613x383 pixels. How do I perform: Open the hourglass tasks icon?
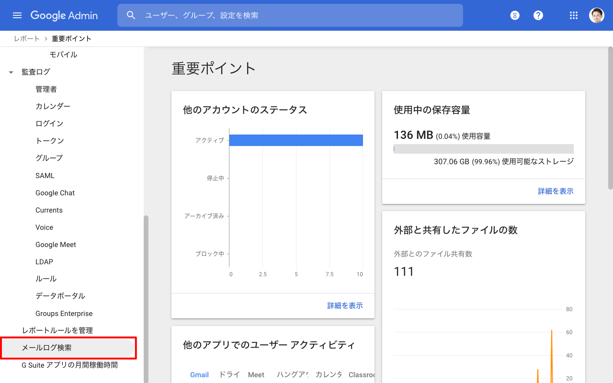tap(515, 15)
